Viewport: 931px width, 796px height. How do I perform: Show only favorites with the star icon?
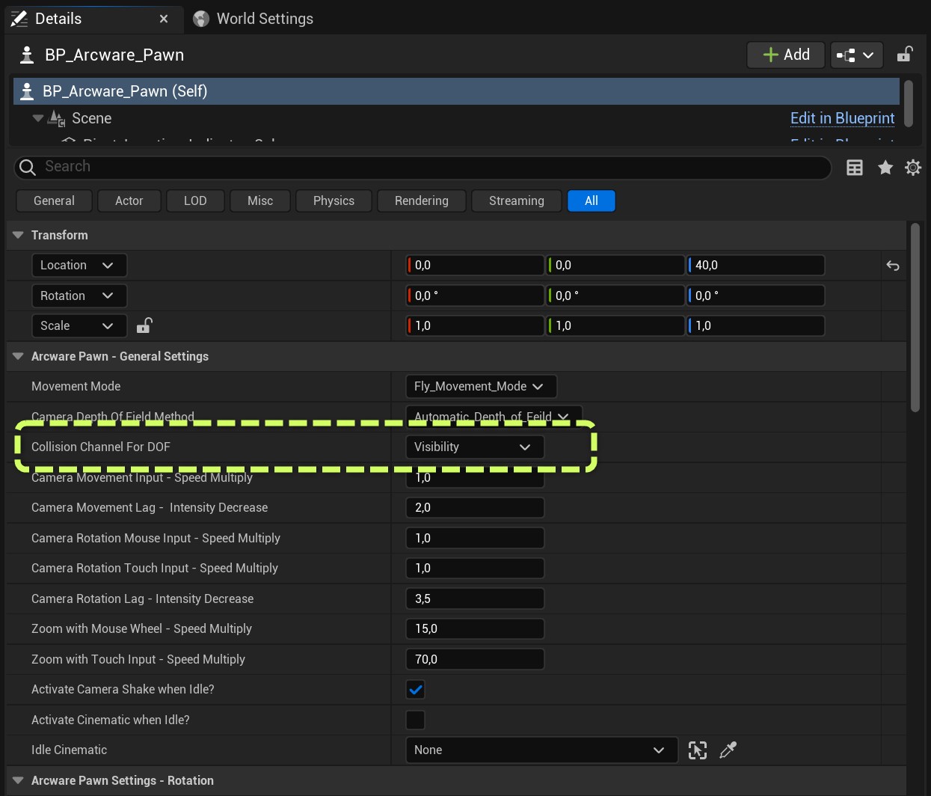pyautogui.click(x=885, y=168)
